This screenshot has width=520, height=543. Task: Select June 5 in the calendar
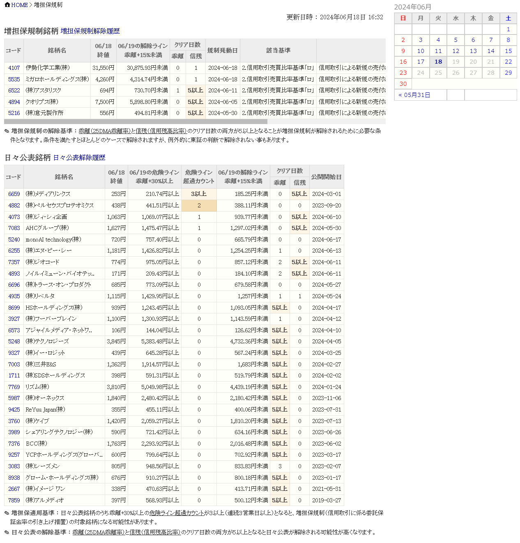point(456,40)
